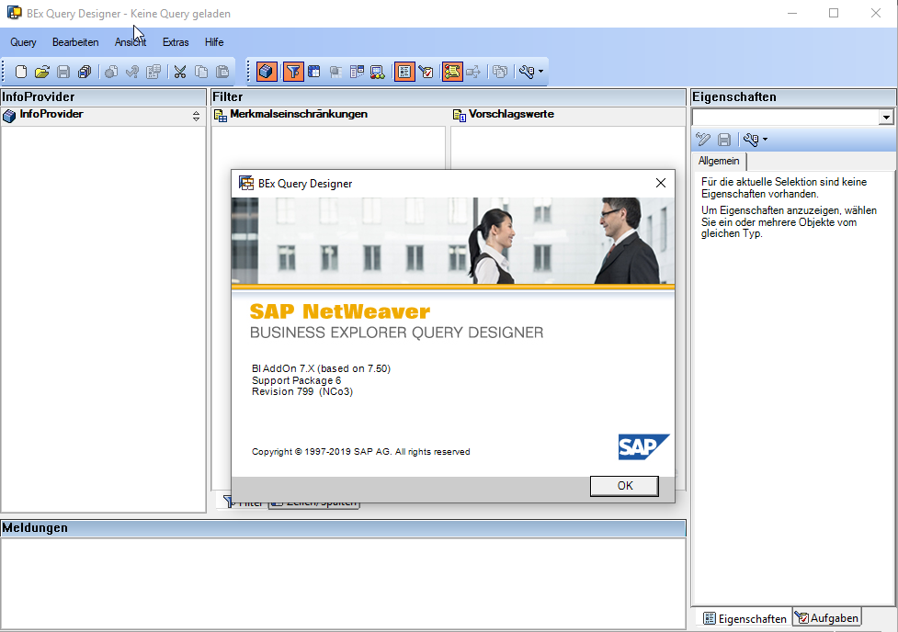Screen dimensions: 898x632
Task: Click the InfoProvider header sort arrows
Action: click(196, 116)
